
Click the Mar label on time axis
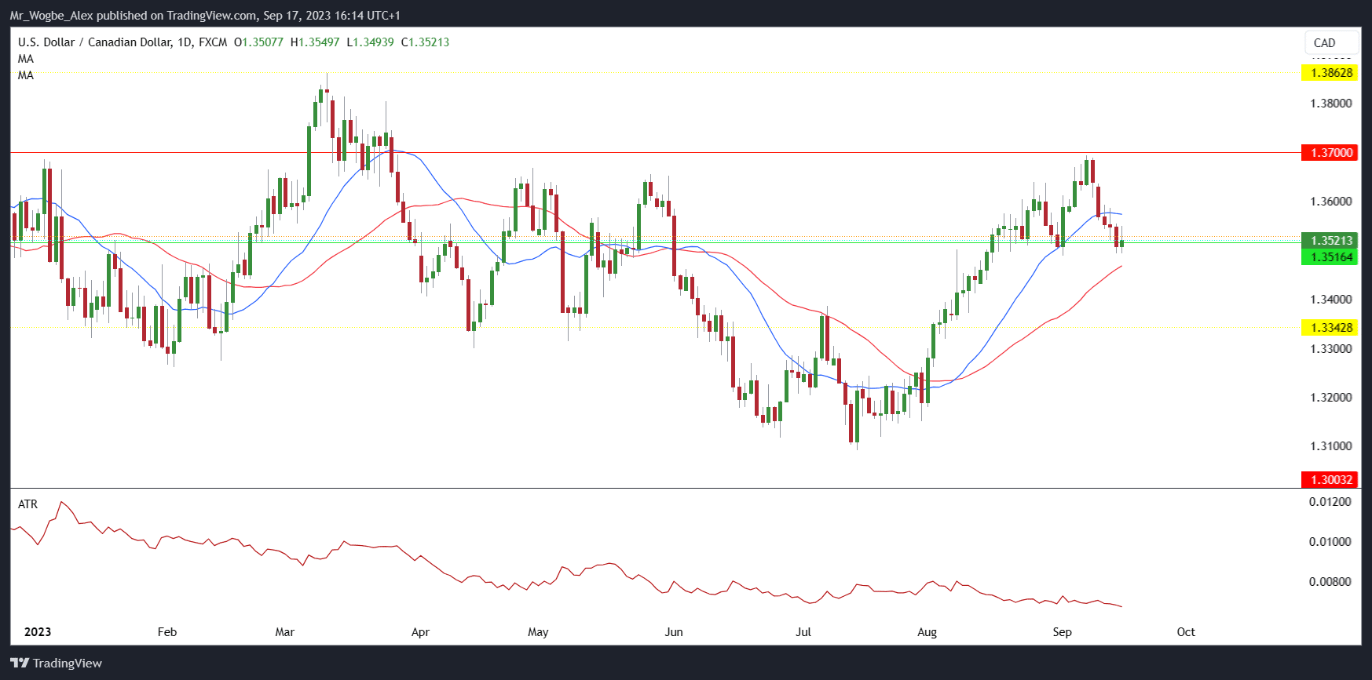click(x=285, y=632)
